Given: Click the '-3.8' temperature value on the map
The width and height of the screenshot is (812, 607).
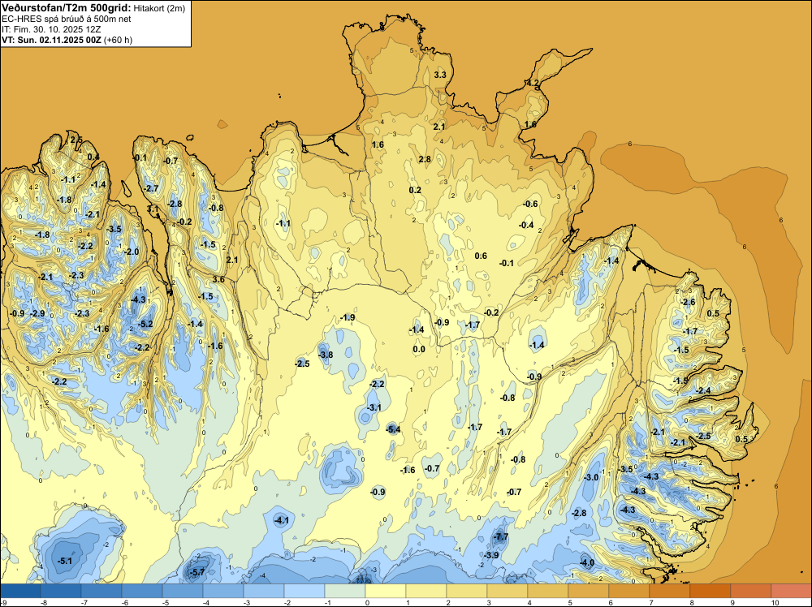Looking at the screenshot, I should pos(326,355).
